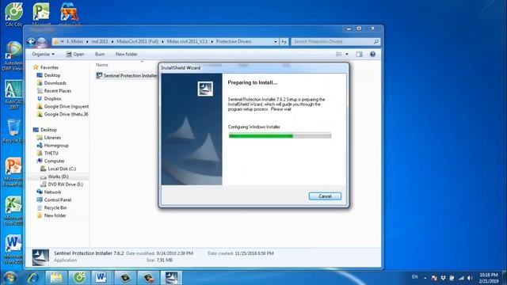Switch to InstallShield installer taskbar icon

(171, 278)
